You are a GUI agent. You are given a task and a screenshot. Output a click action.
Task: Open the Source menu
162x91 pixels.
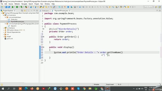pos(11,4)
